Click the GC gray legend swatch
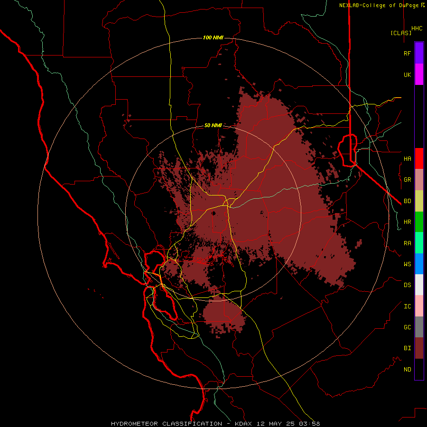The image size is (427, 427). (419, 327)
